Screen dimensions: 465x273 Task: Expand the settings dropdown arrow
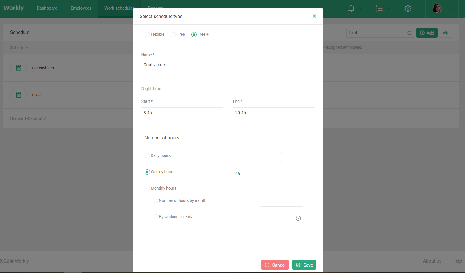(x=418, y=8)
